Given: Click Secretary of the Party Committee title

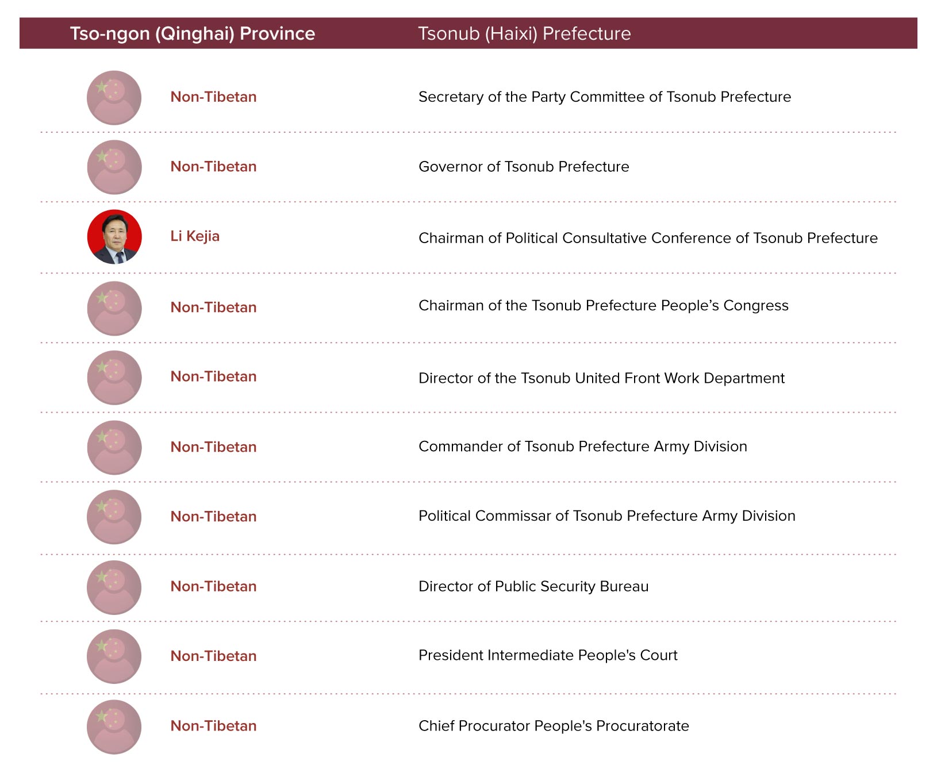Looking at the screenshot, I should pos(605,97).
